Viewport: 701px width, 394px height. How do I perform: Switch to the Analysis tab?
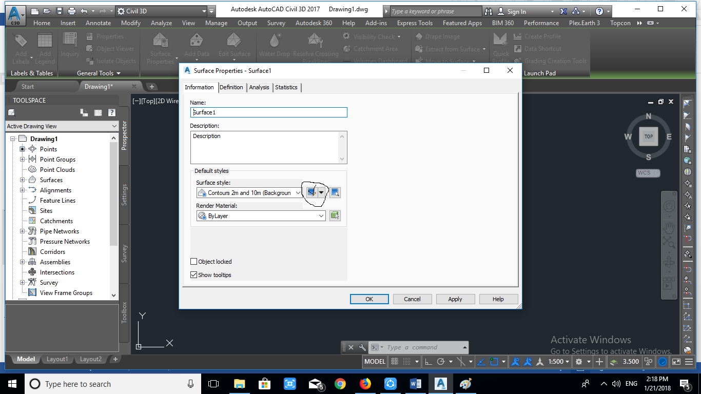click(259, 87)
